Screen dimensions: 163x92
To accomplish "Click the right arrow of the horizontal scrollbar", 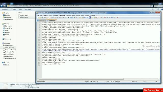I will [x=159, y=79].
